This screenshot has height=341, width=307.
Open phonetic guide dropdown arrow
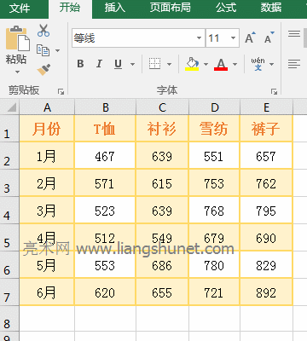(x=271, y=64)
